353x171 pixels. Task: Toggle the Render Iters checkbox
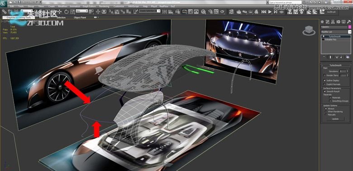[324, 75]
